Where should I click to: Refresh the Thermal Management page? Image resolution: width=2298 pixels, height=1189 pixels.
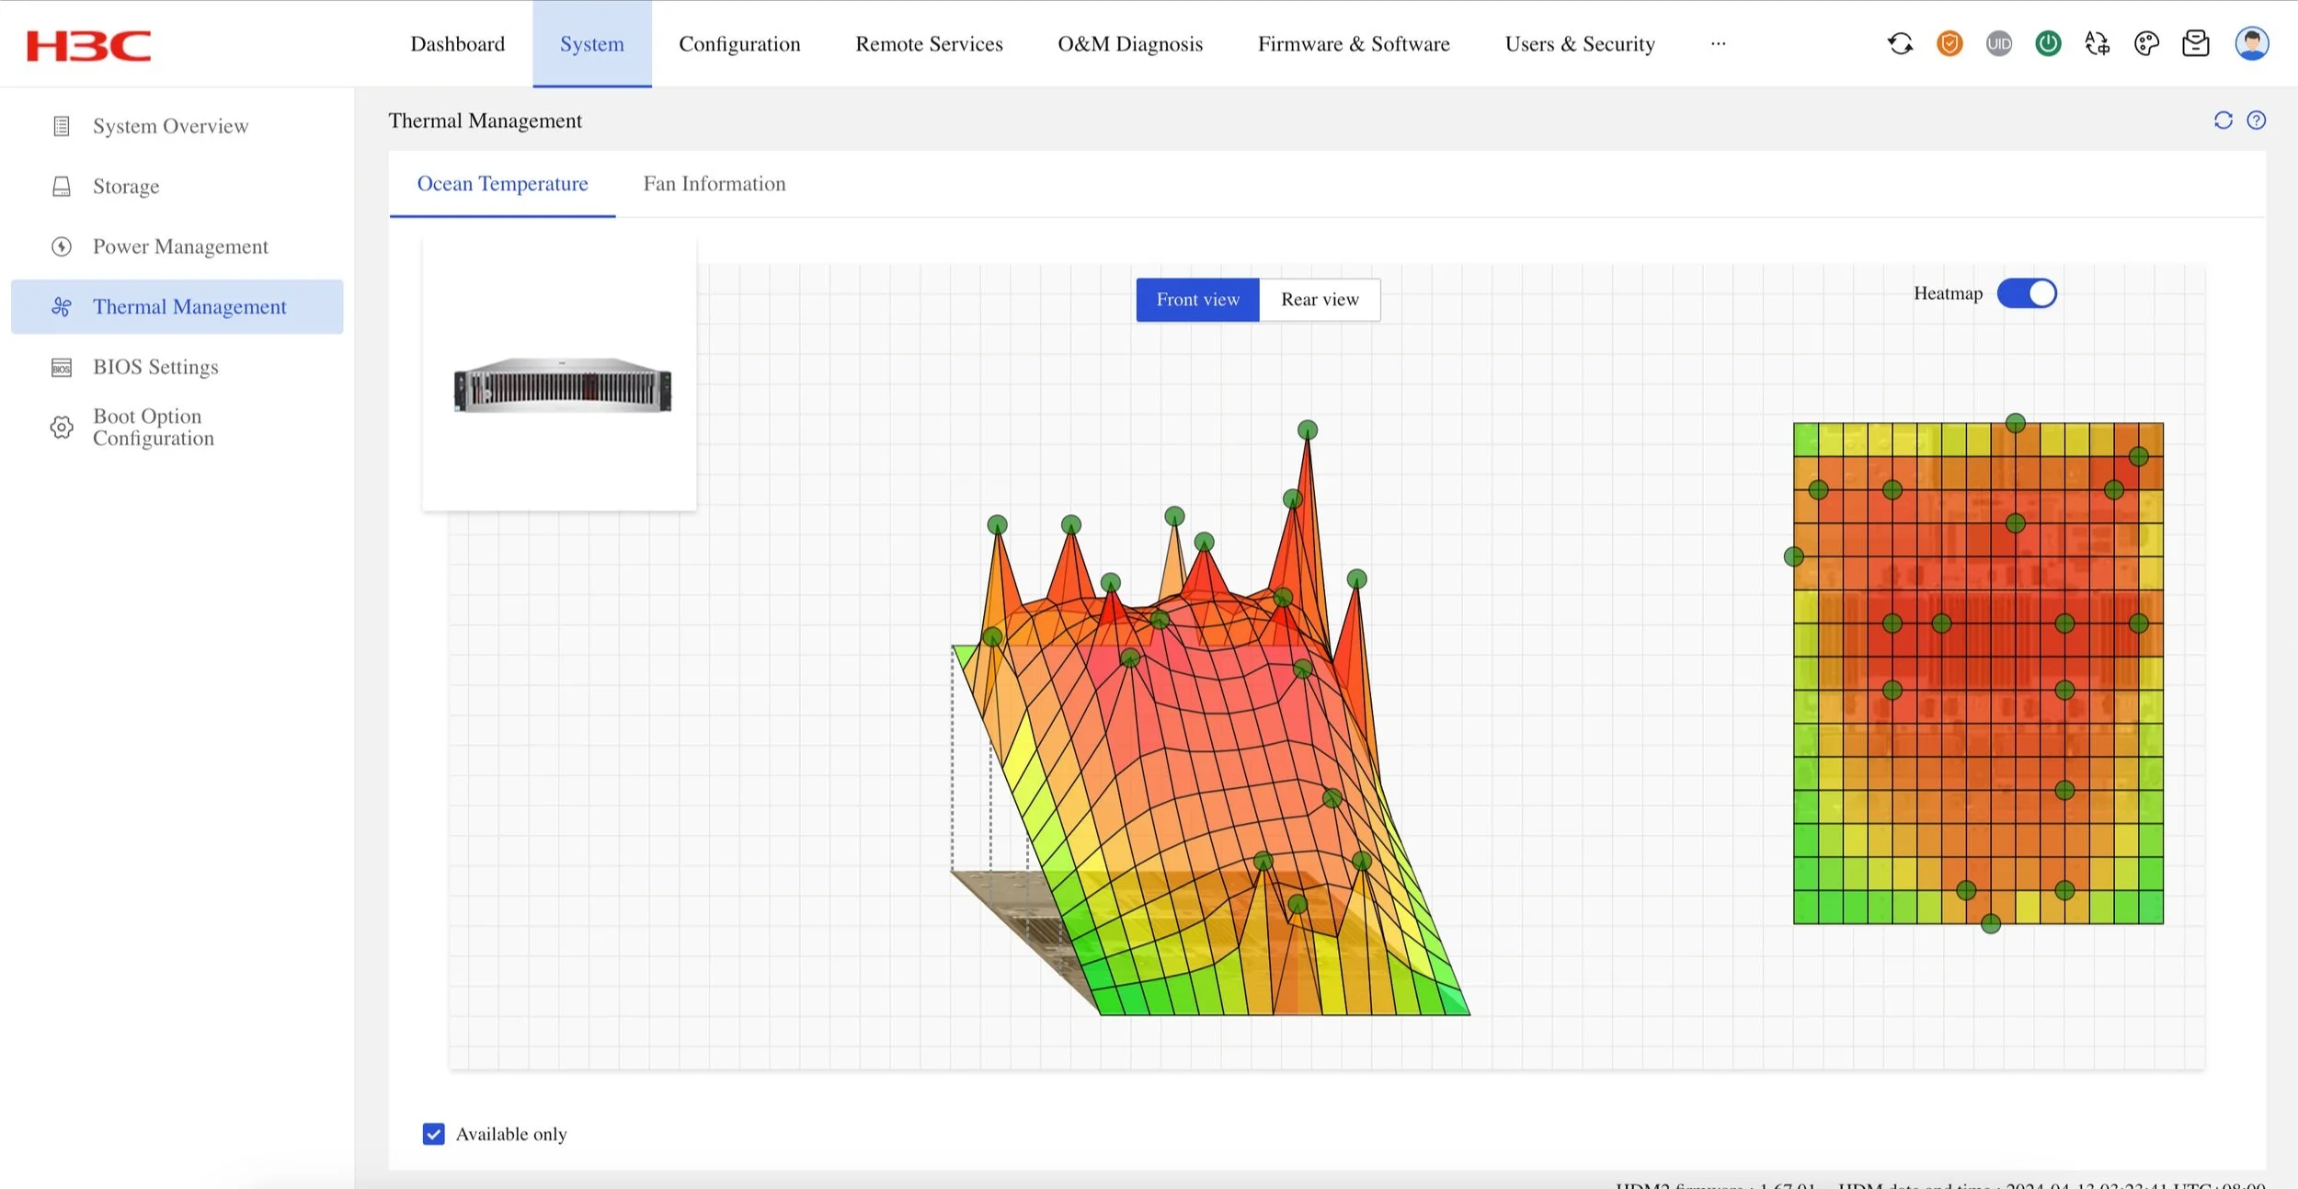coord(2223,120)
